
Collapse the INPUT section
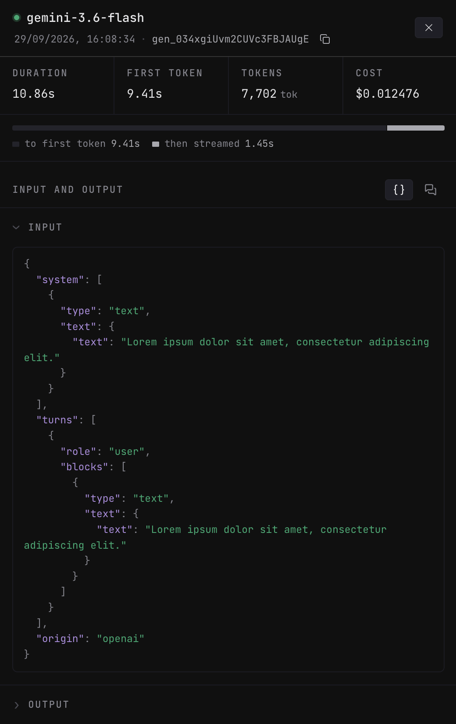(16, 227)
